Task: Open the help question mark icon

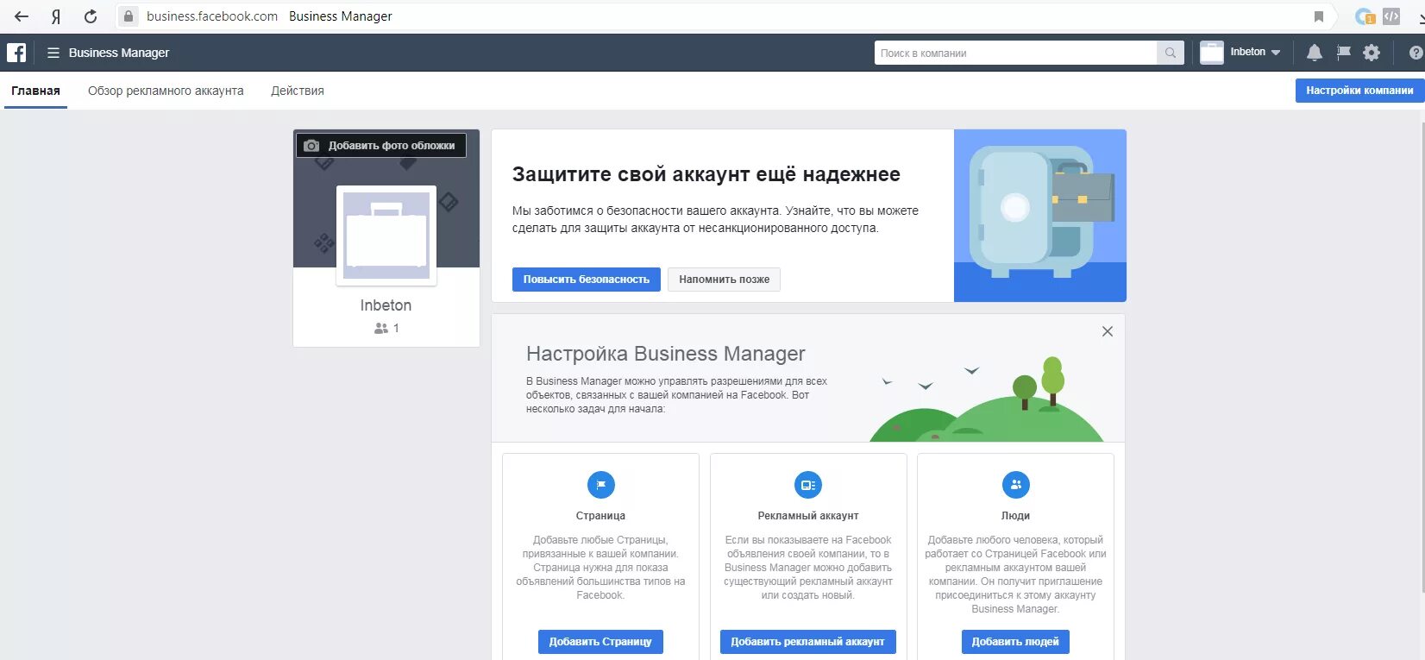Action: tap(1416, 53)
